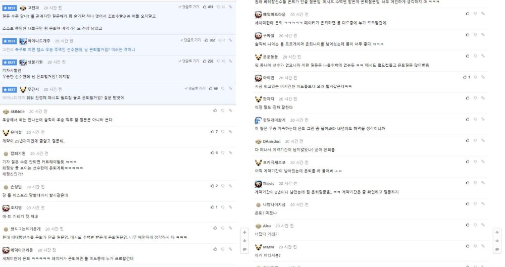
Task: Follow '댓글로 가기' on 아이니드개추's best comment
Action: pyautogui.click(x=190, y=40)
